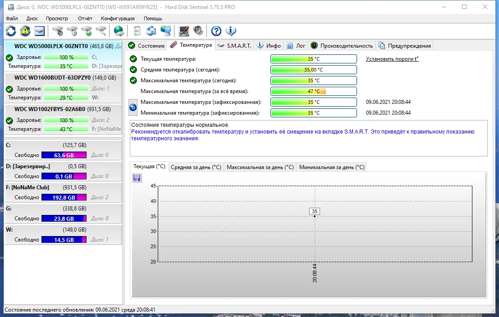Viewport: 499px width, 317px height.
Task: Click the save floppy icon above temperature graph
Action: pyautogui.click(x=137, y=178)
